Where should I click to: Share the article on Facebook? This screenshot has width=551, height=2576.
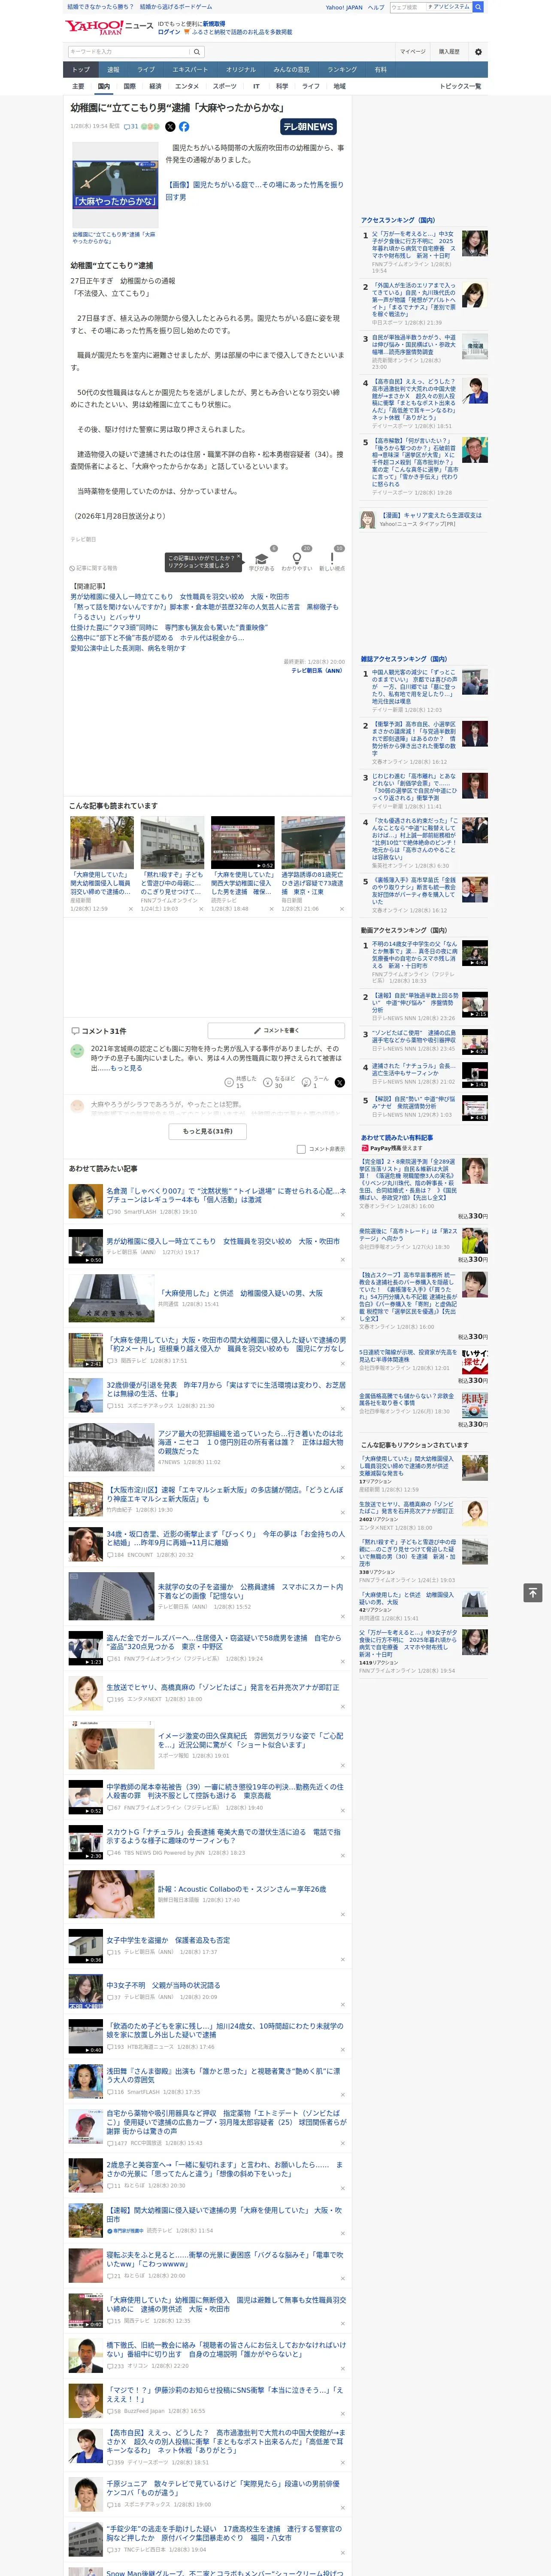coord(184,127)
